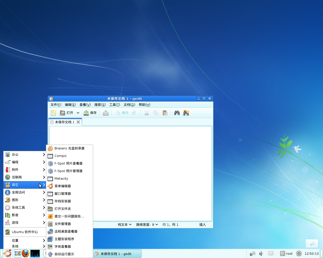Open Ubuntu 软件中心

coord(25,232)
